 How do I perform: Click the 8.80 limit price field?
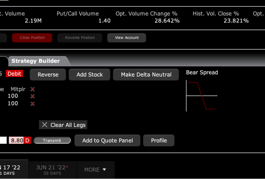click(17, 141)
